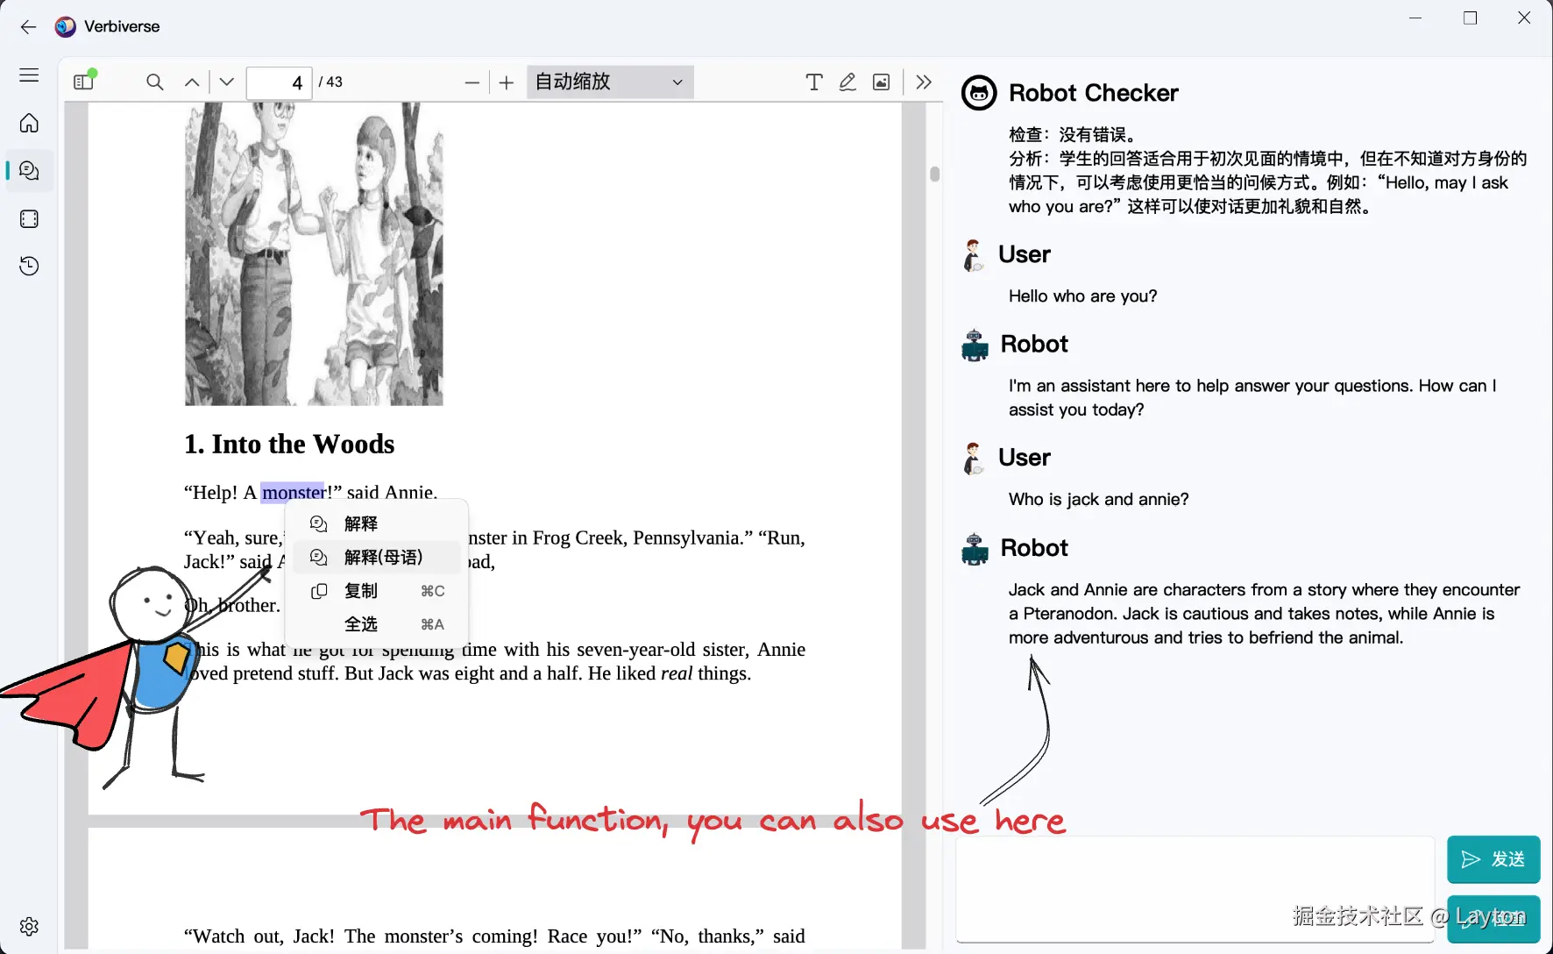1553x954 pixels.
Task: Select the freehand drawing pen tool
Action: click(x=847, y=82)
